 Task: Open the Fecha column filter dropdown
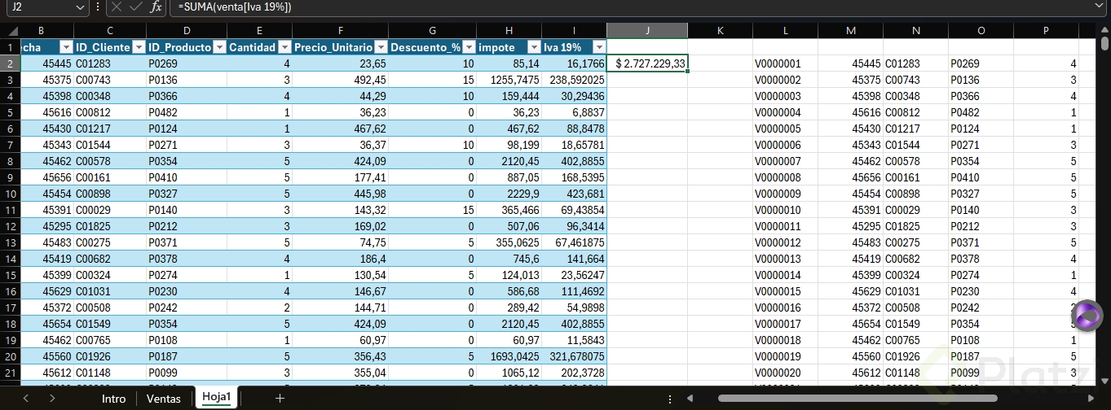(x=67, y=47)
